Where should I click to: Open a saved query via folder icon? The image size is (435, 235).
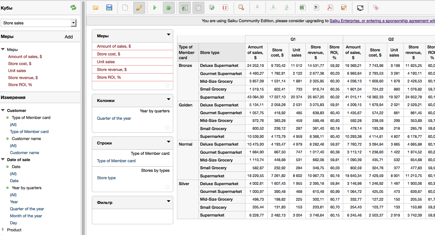(x=96, y=8)
